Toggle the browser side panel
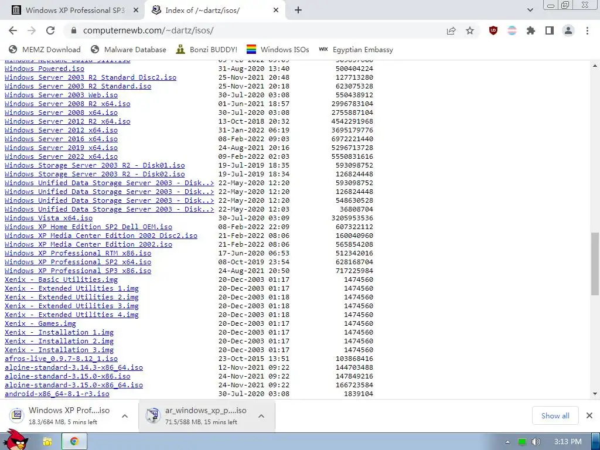This screenshot has width=600, height=450. (x=550, y=30)
